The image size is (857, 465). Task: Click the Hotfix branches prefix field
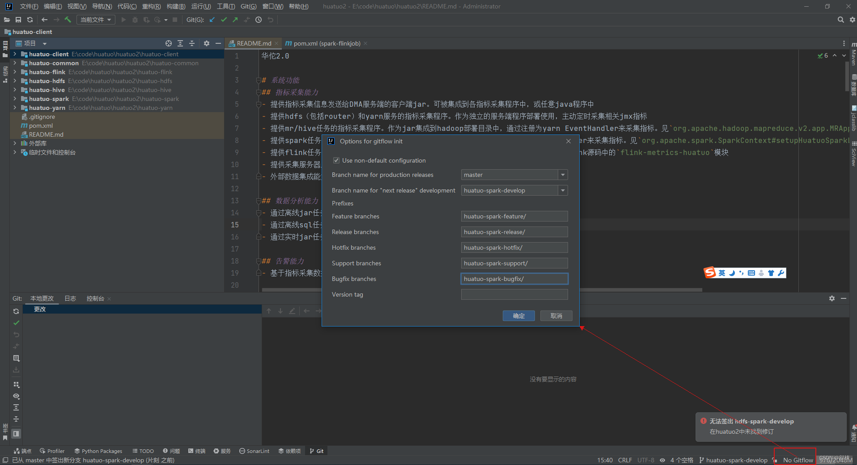[x=514, y=247]
